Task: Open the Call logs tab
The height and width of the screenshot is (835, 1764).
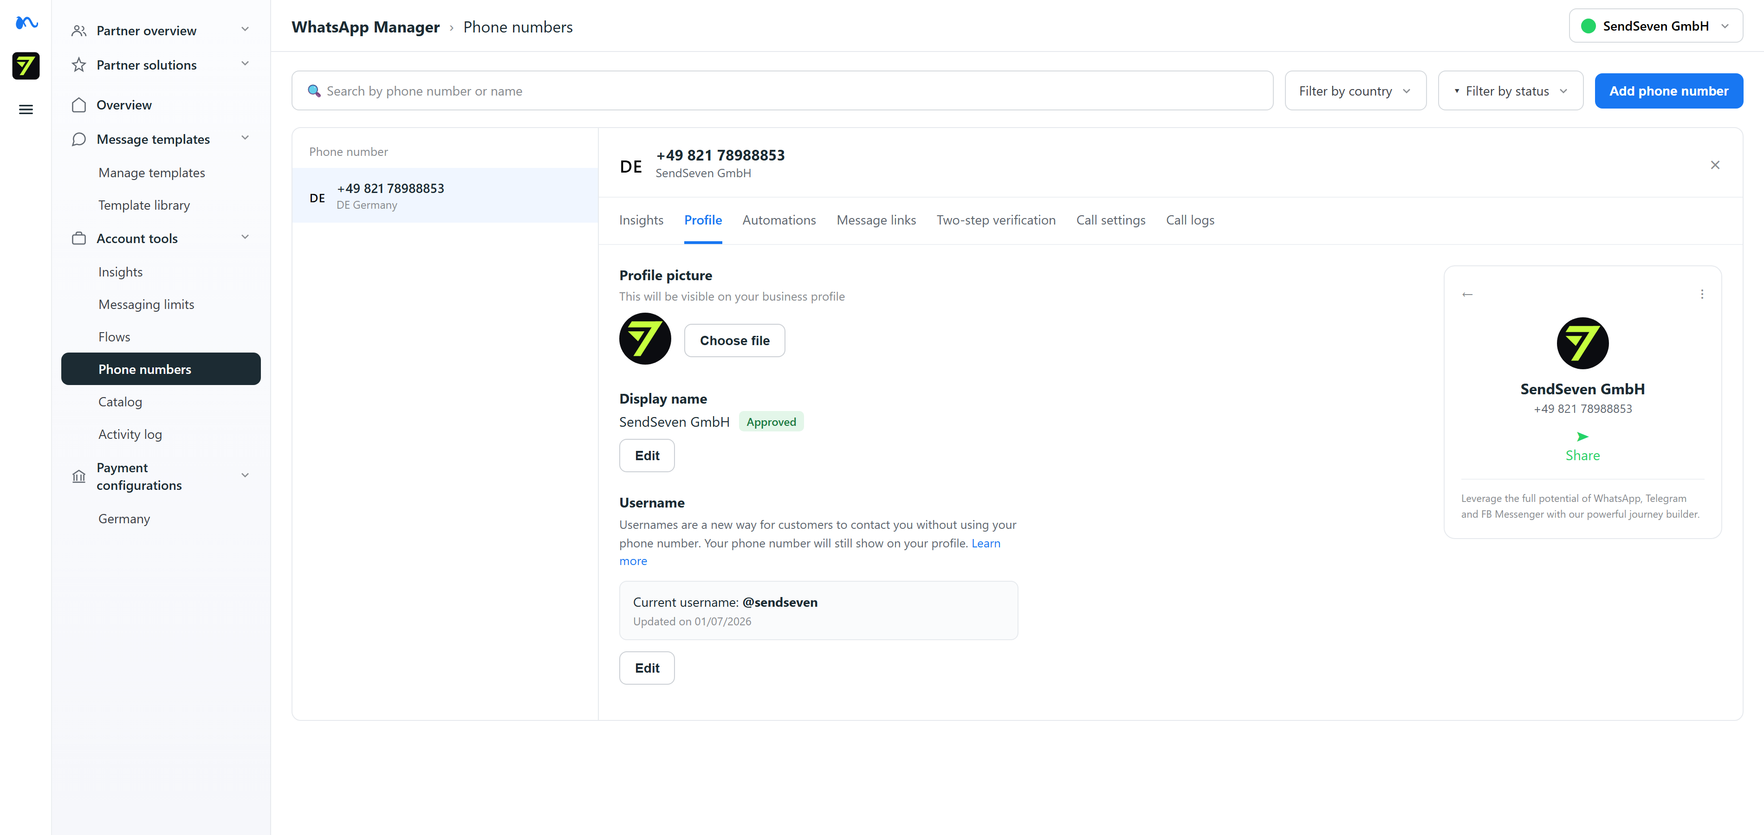Action: pos(1189,220)
